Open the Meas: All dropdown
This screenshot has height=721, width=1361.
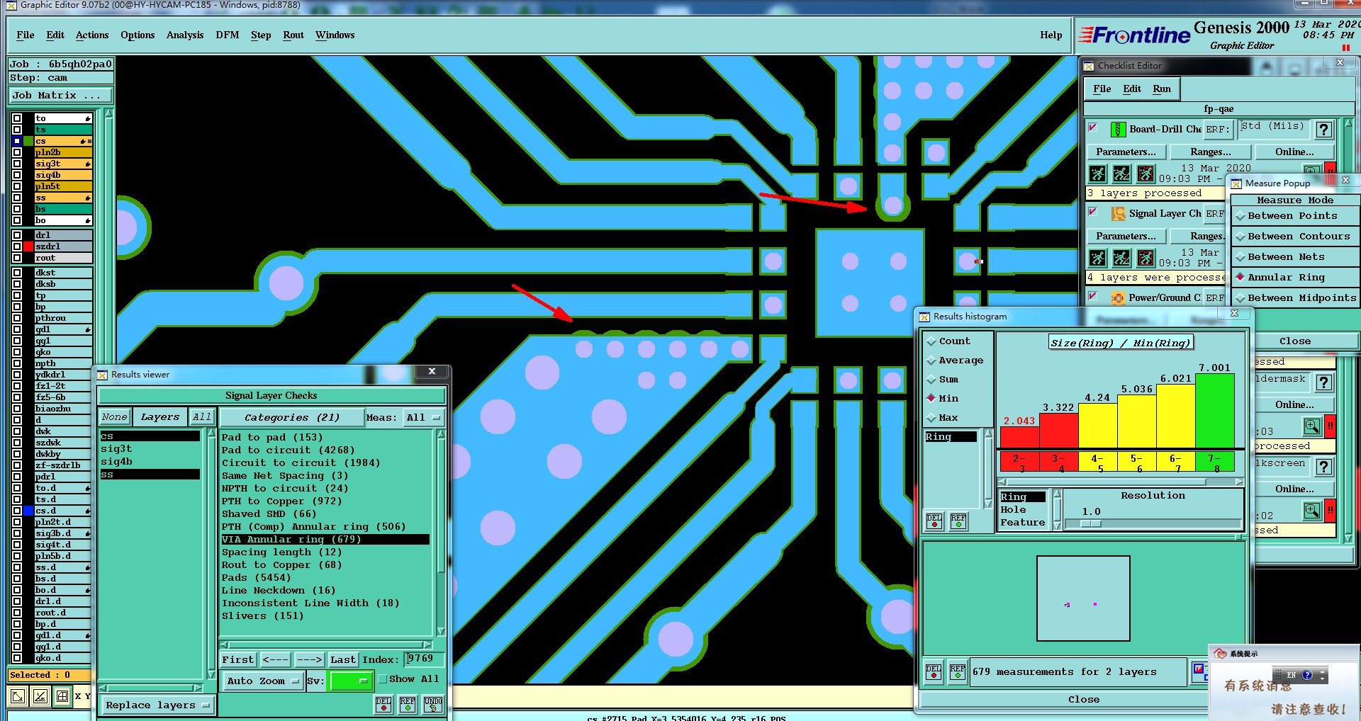[x=424, y=418]
